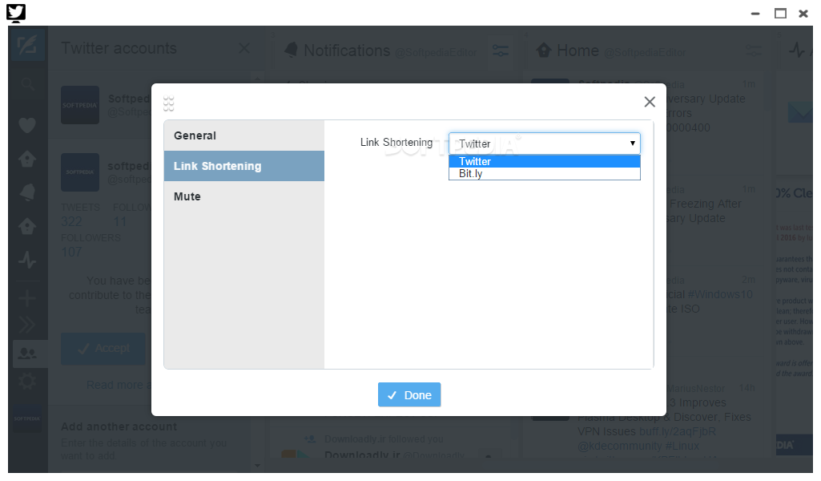Click the Home column house icon
Image resolution: width=821 pixels, height=481 pixels.
544,51
